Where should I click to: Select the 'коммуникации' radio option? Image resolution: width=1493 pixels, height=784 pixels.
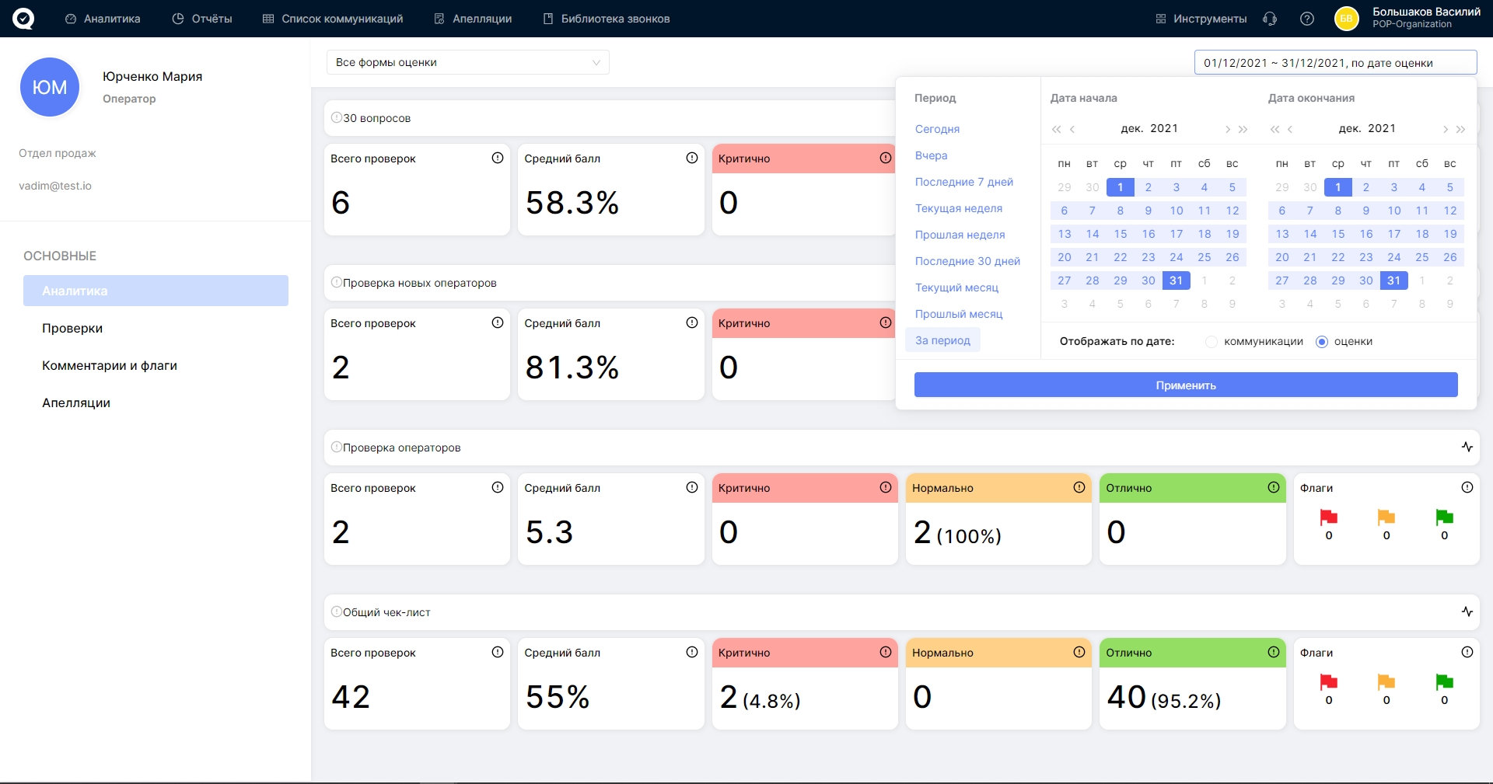coord(1212,342)
